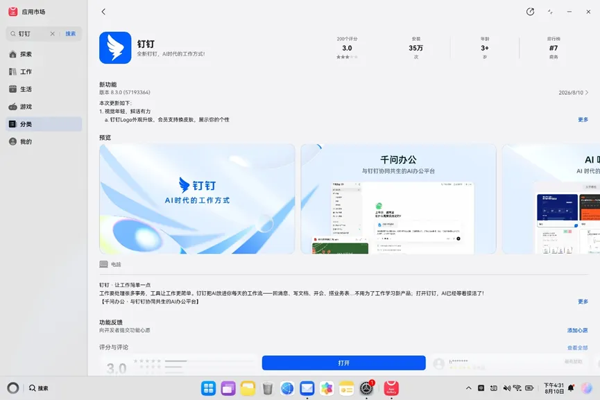
Task: Click 查看全部 for ratings and reviews
Action: [577, 347]
